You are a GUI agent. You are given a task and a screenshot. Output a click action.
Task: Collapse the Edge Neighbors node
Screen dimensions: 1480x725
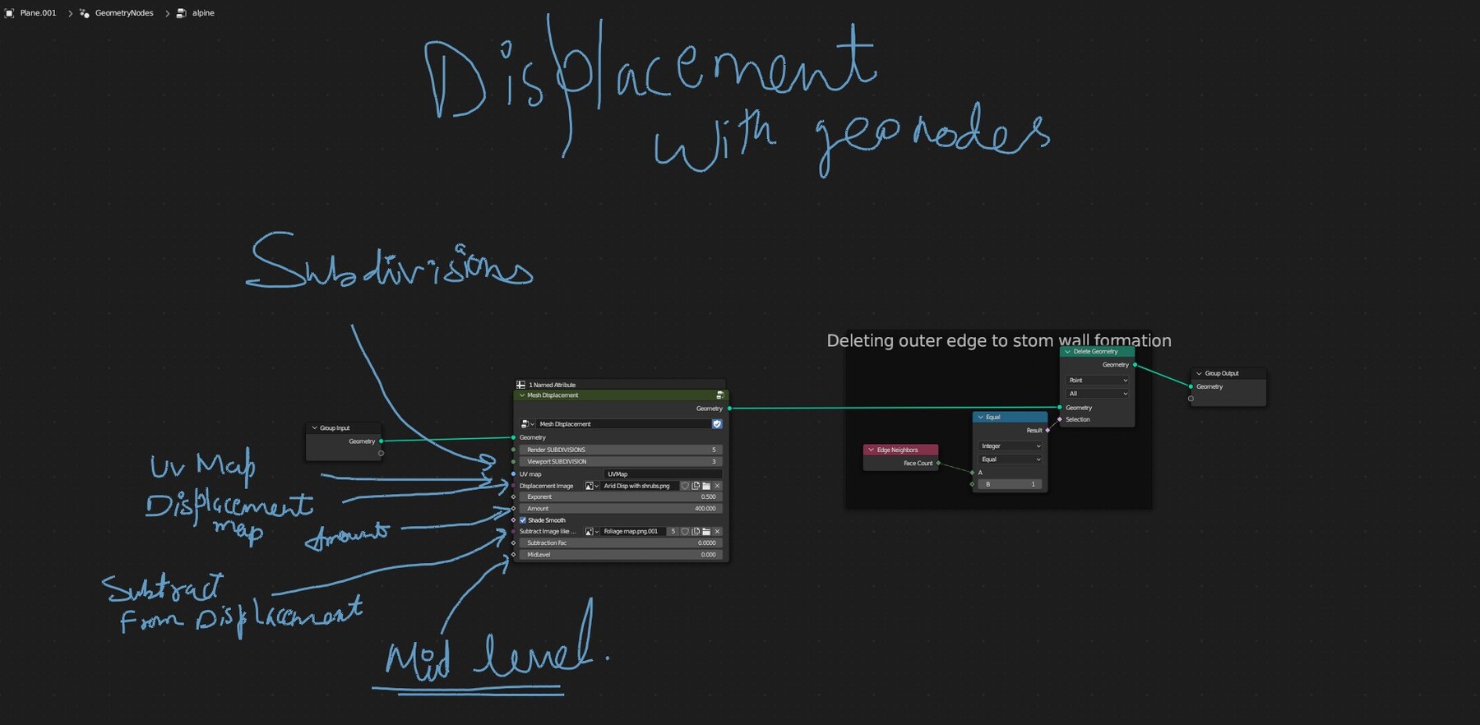[871, 450]
